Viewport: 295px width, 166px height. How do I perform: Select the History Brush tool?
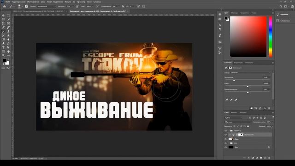pyautogui.click(x=3, y=36)
